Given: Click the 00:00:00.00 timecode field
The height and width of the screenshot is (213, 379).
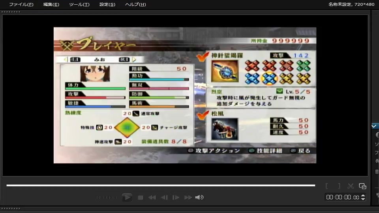Looking at the screenshot, I should click(343, 197).
